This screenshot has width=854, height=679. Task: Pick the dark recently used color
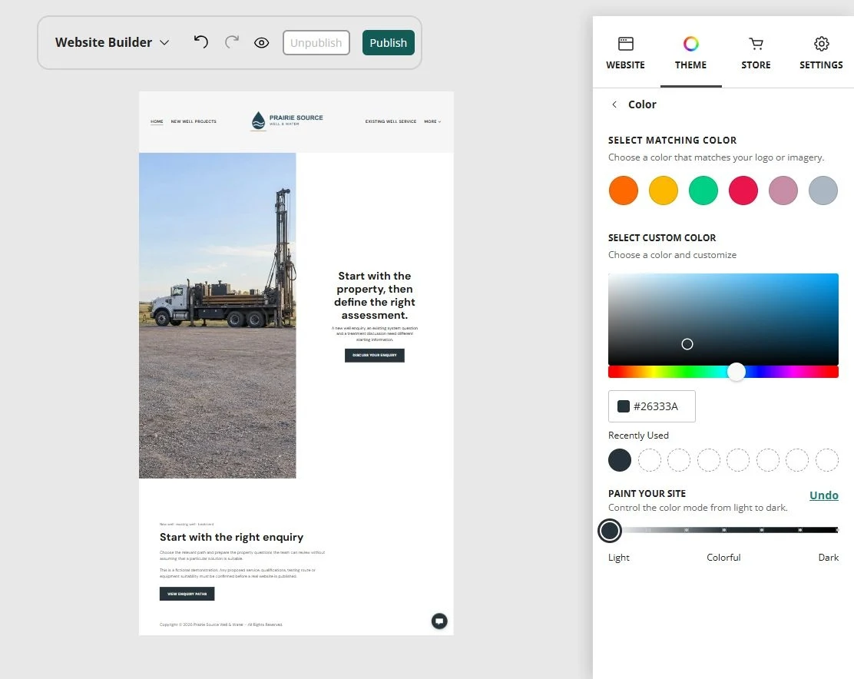(x=620, y=460)
